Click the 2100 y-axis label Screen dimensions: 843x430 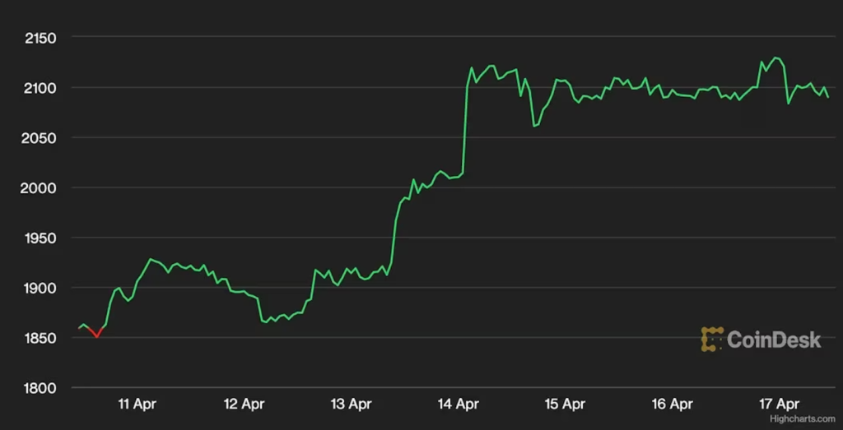[x=40, y=88]
